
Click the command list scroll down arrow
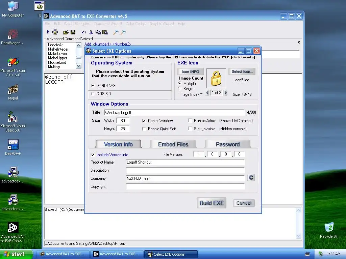[x=78, y=66]
